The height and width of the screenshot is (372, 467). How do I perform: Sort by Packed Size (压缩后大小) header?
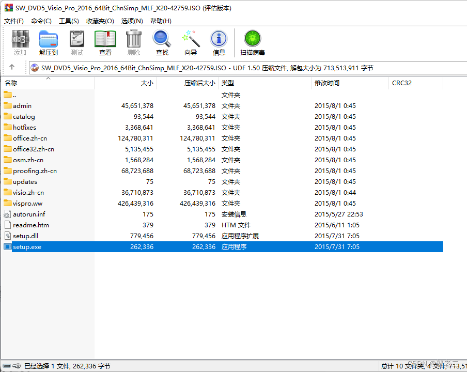click(x=188, y=83)
